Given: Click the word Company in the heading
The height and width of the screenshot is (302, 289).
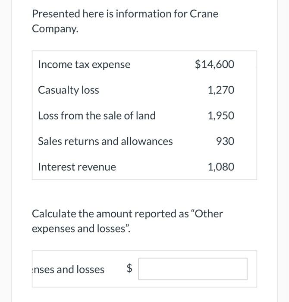Looking at the screenshot, I should [x=53, y=29].
